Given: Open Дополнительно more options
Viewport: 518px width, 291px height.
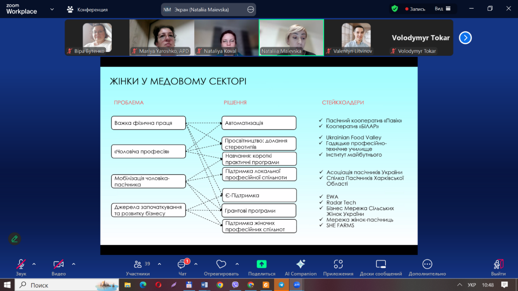Looking at the screenshot, I should (427, 267).
